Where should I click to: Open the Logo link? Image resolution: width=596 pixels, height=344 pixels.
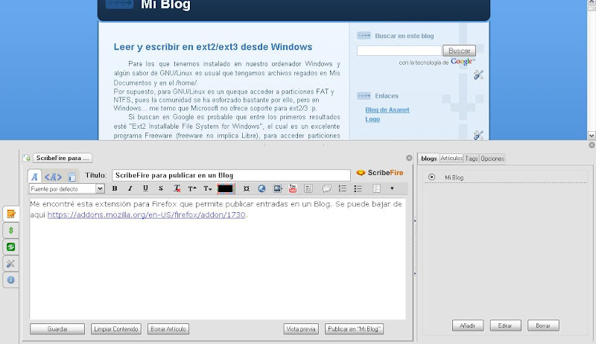click(372, 119)
